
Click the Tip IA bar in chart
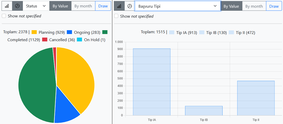152,82
